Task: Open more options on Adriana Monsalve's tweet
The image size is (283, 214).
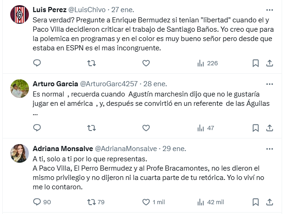Action: pyautogui.click(x=269, y=148)
